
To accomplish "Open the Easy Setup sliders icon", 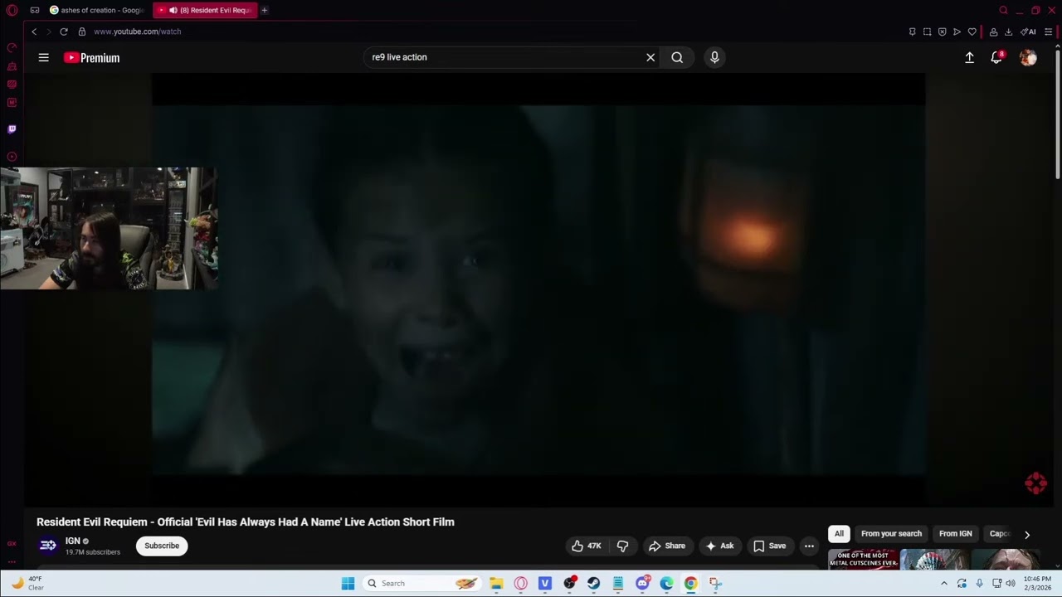I will pos(1048,32).
